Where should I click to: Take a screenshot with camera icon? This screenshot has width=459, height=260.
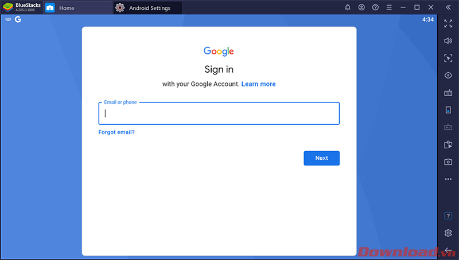448,162
